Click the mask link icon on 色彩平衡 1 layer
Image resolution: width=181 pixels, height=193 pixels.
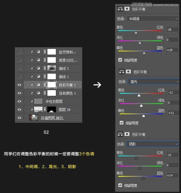tap(45, 85)
